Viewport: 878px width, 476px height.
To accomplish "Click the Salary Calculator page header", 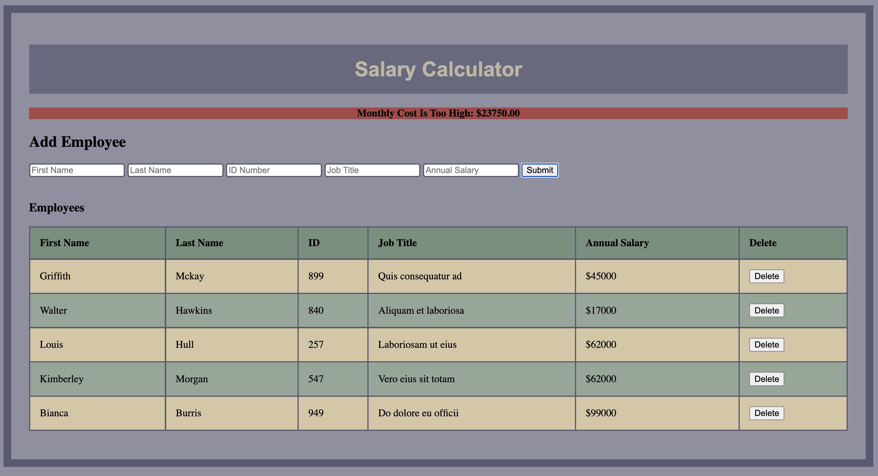I will (438, 69).
